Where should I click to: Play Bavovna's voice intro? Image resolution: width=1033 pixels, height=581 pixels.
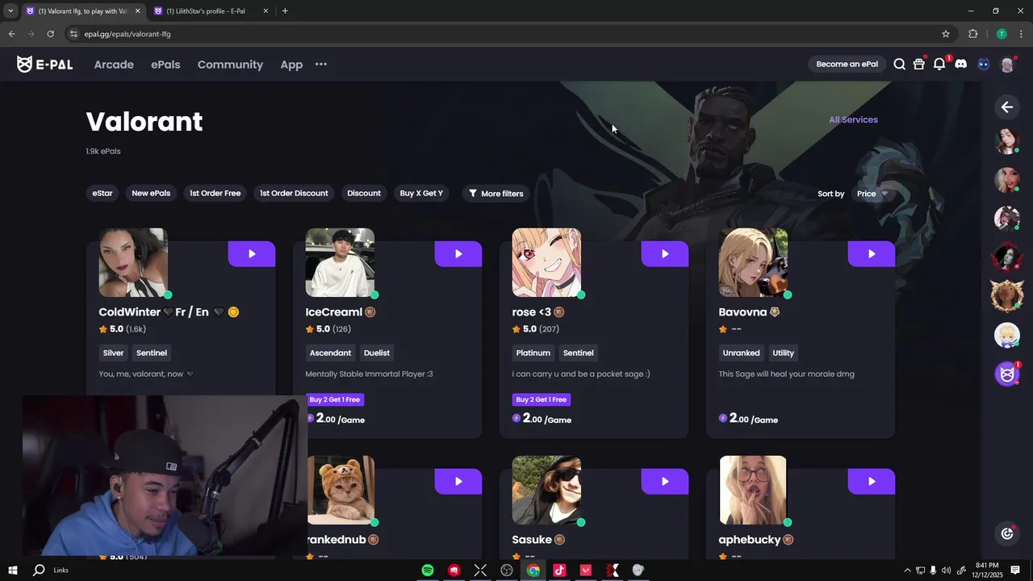pos(872,253)
